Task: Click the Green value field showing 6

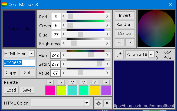Action: coord(56,25)
